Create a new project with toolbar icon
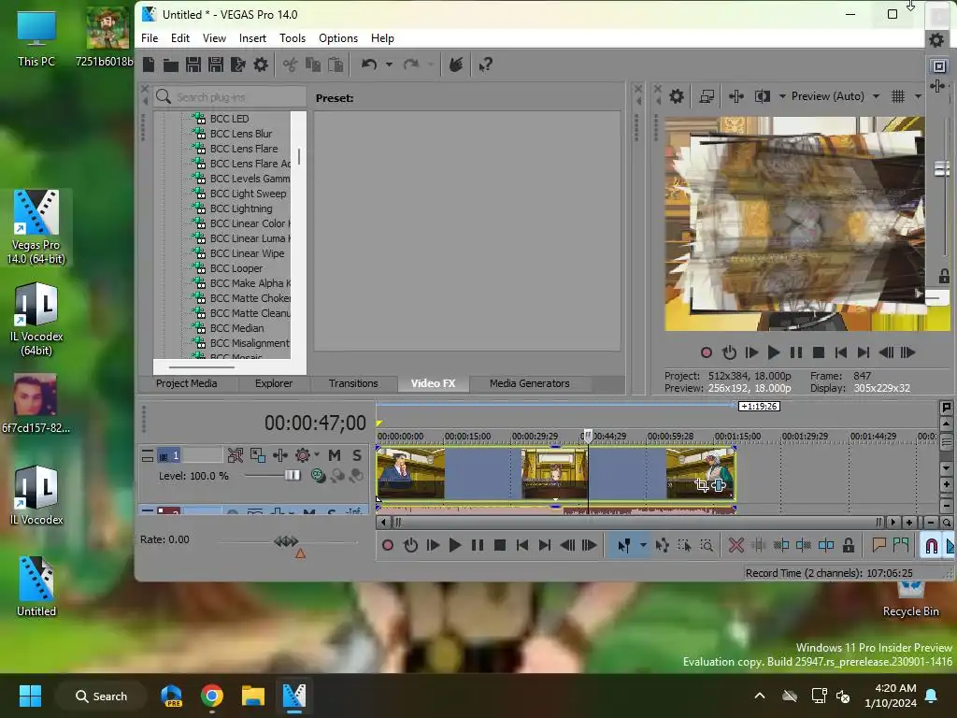This screenshot has width=957, height=718. click(x=149, y=65)
